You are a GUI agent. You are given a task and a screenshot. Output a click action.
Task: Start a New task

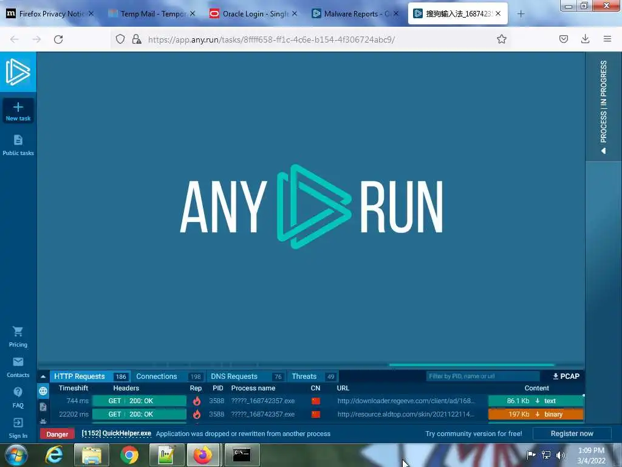pos(18,111)
